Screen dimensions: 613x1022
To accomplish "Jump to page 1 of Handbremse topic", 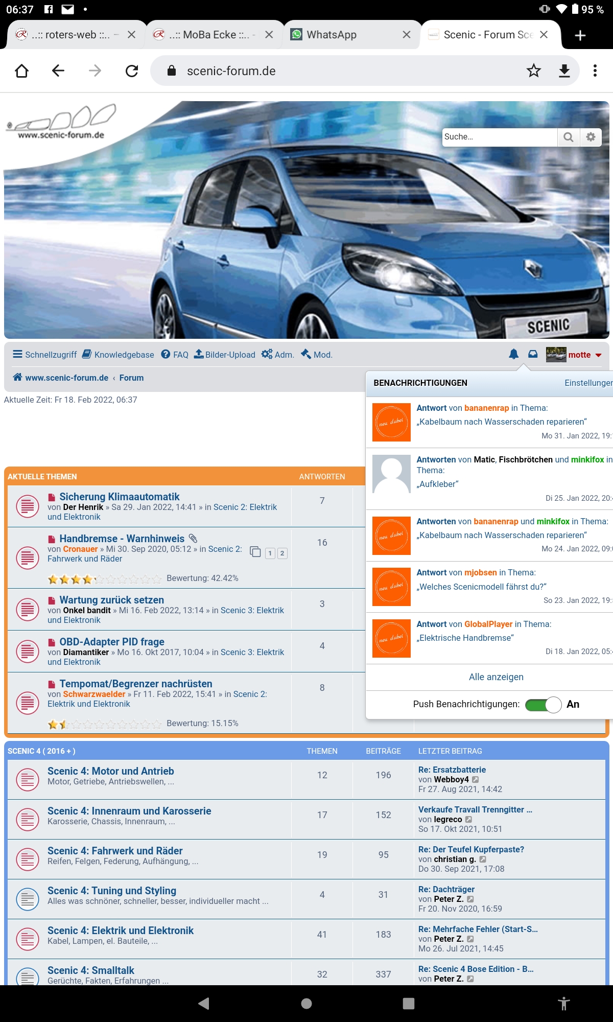I will [x=270, y=553].
